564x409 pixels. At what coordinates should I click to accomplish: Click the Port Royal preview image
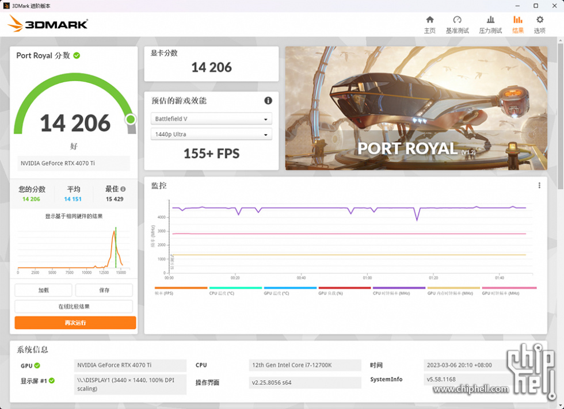click(416, 108)
